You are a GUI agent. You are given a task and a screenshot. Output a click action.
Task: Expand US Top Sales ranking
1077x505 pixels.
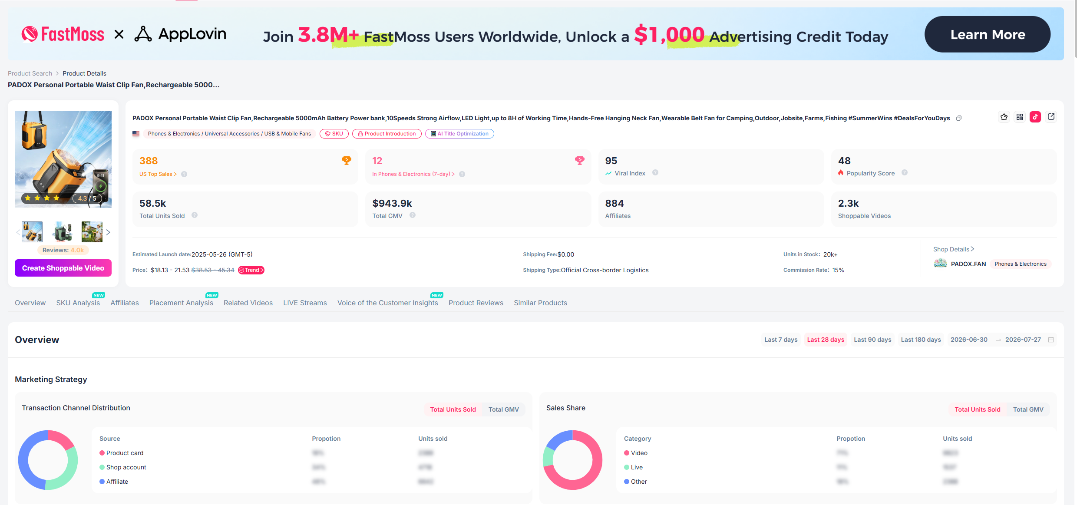point(158,174)
